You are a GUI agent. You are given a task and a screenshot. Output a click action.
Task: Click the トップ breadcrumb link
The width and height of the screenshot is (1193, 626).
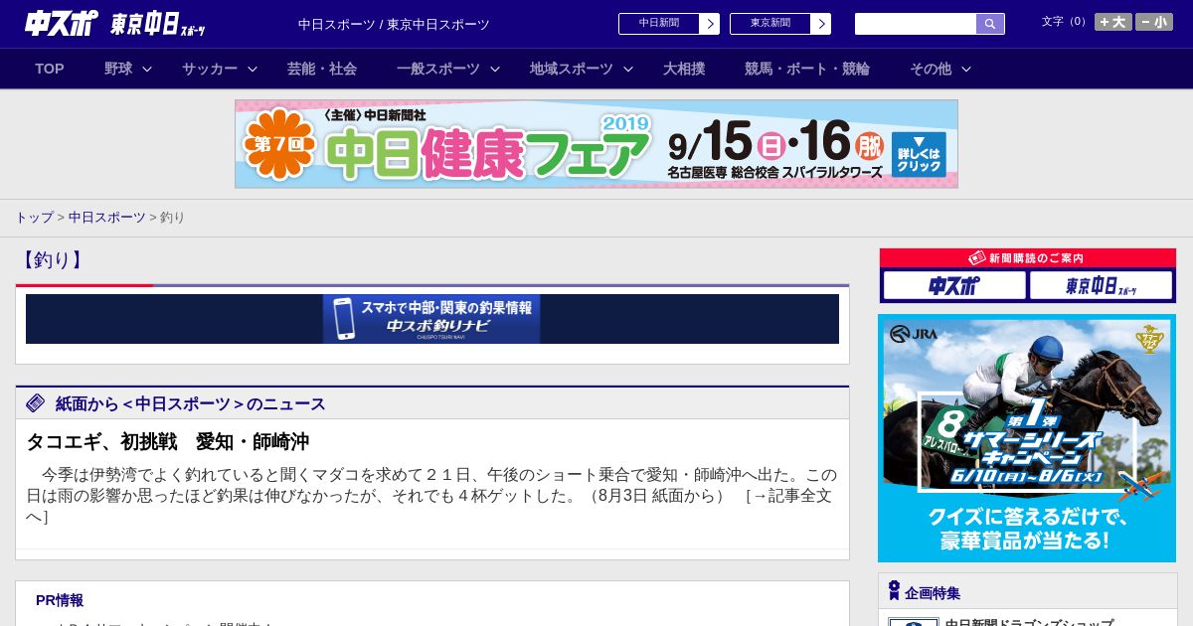pyautogui.click(x=34, y=217)
